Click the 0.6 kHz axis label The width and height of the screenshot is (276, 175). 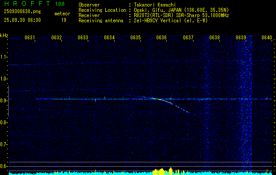[x=4, y=166]
